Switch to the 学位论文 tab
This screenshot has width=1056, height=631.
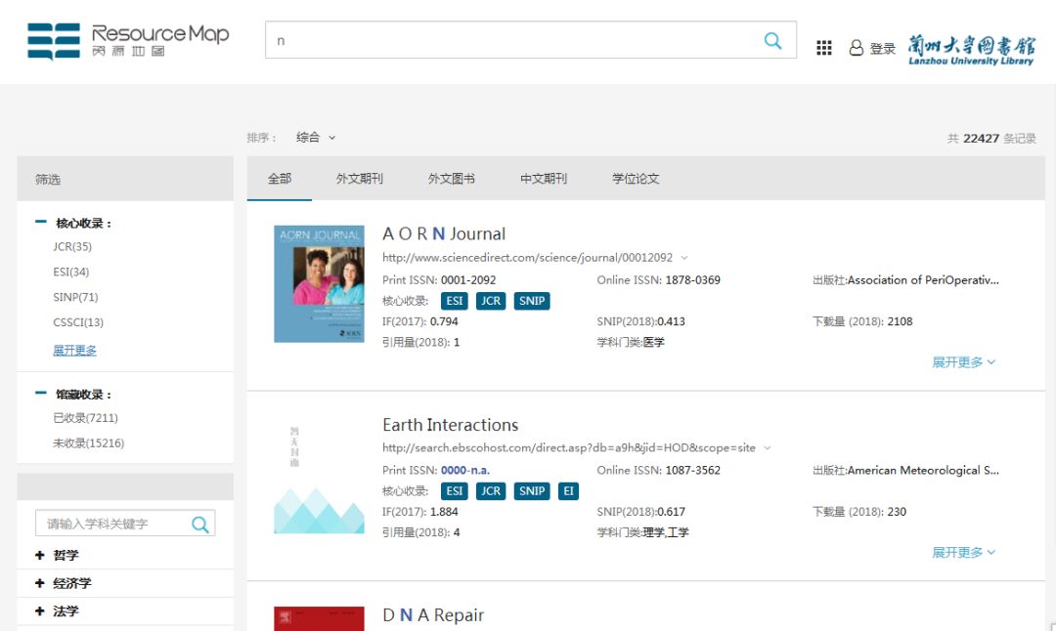coord(636,179)
